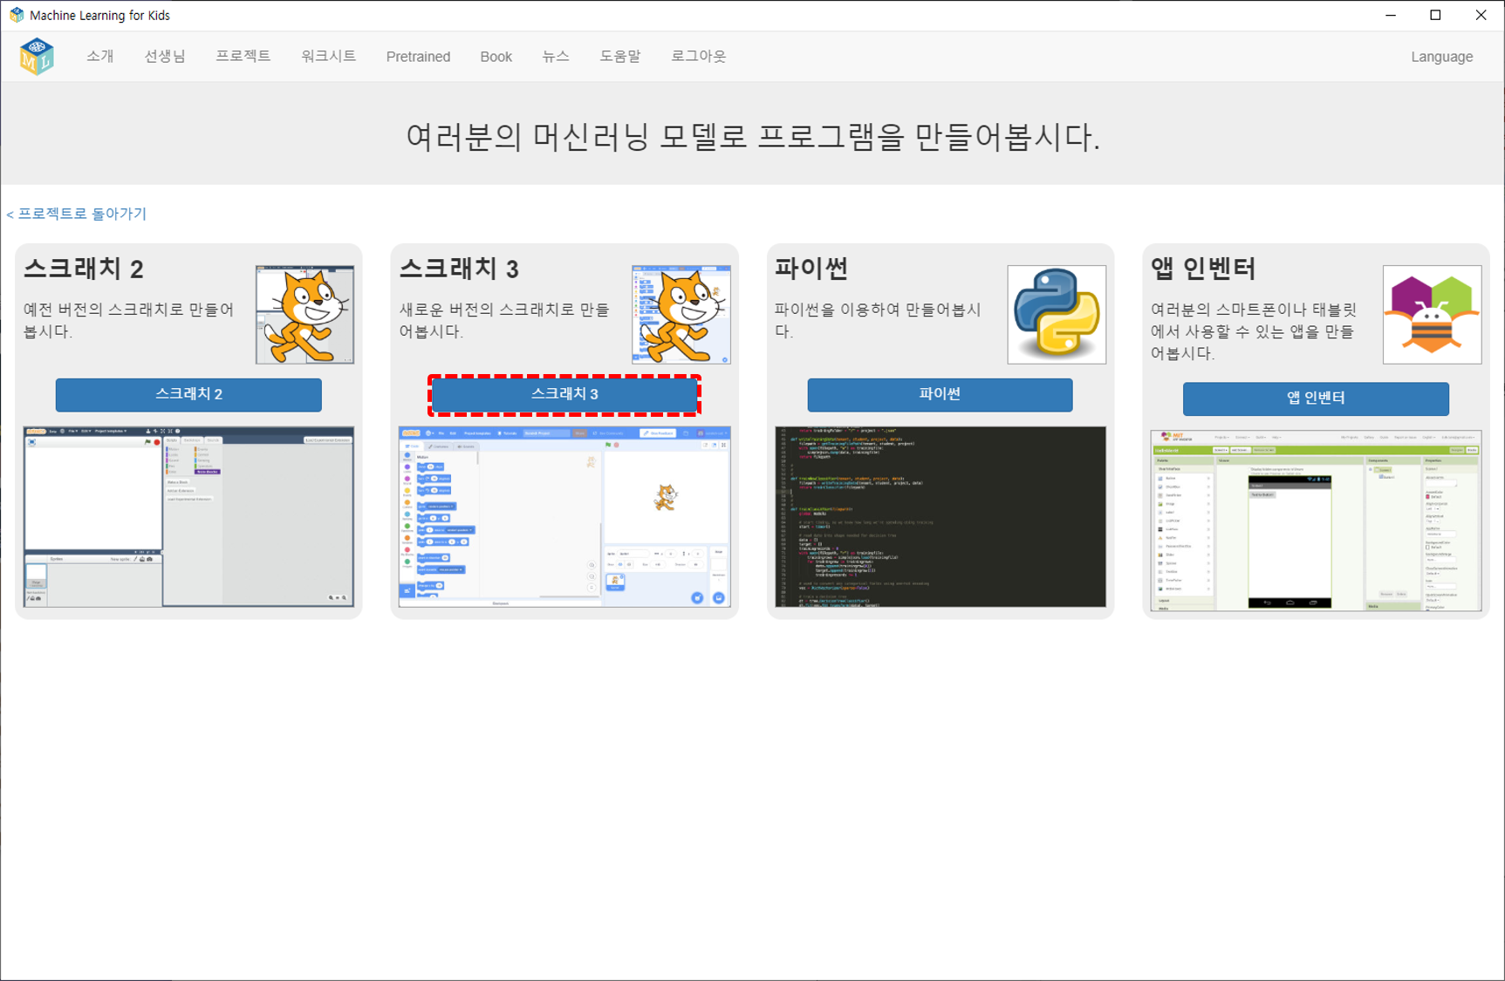Select the 앱 인벤터 button
The image size is (1505, 981).
pyautogui.click(x=1316, y=399)
